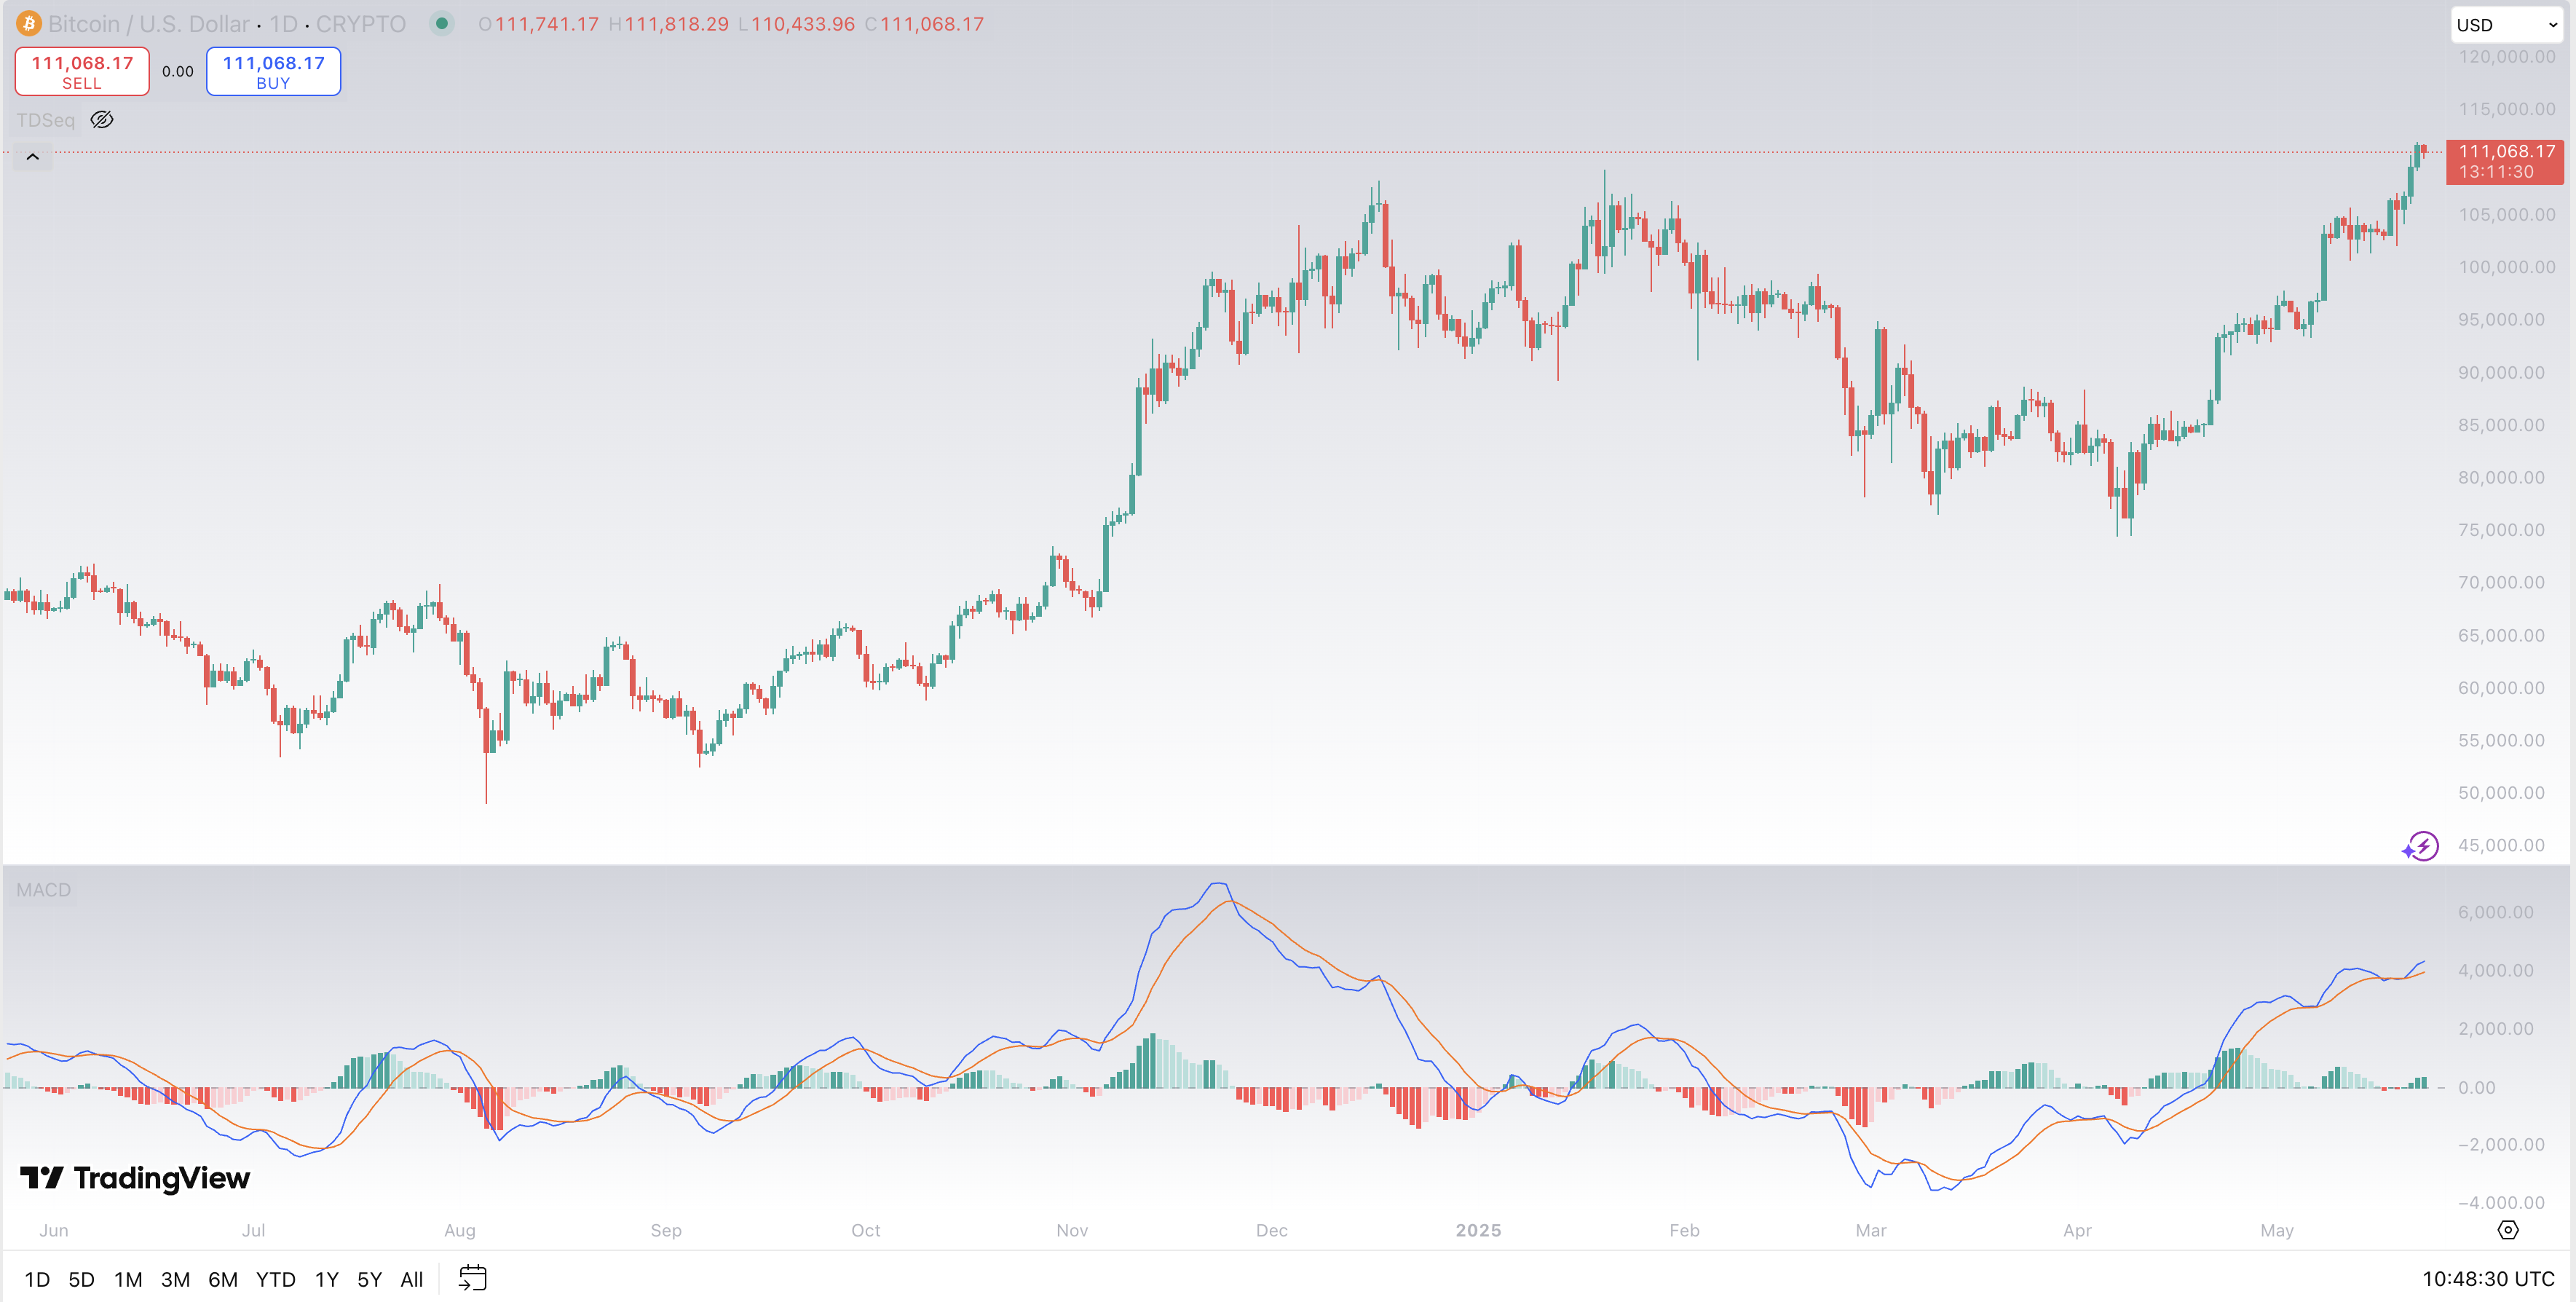Select the YTD time range
Image resolution: width=2576 pixels, height=1302 pixels.
click(275, 1279)
